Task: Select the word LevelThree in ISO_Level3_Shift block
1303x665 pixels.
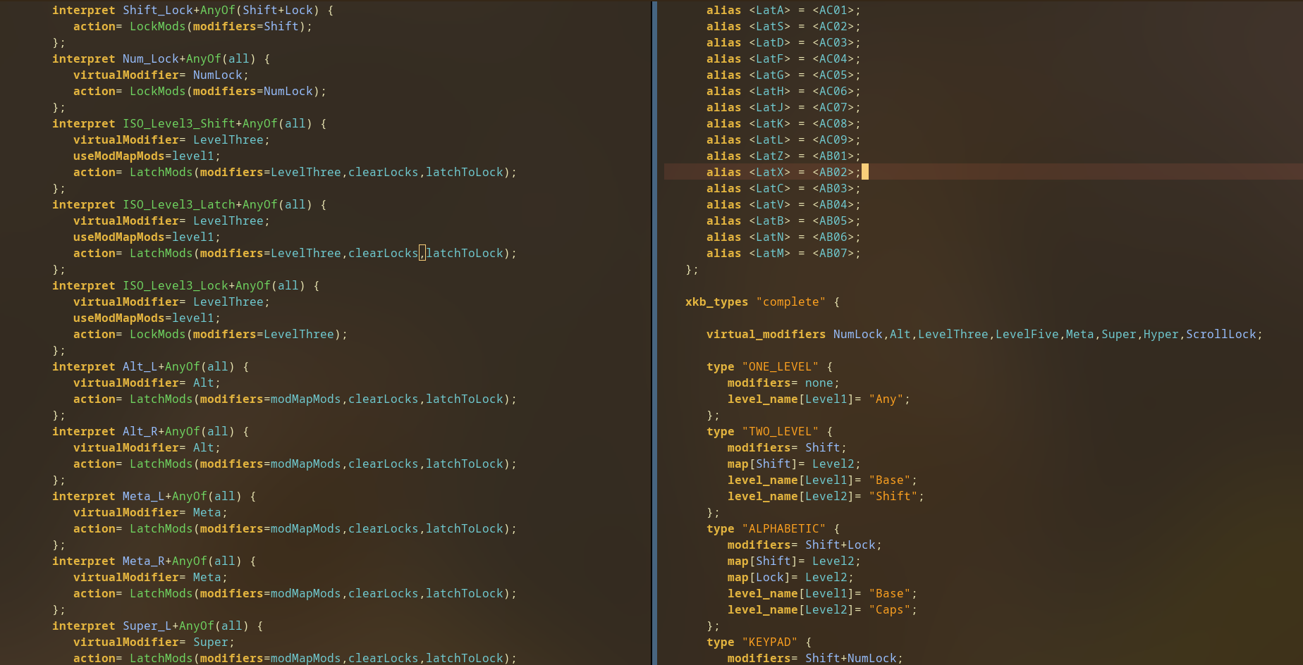Action: coord(229,139)
